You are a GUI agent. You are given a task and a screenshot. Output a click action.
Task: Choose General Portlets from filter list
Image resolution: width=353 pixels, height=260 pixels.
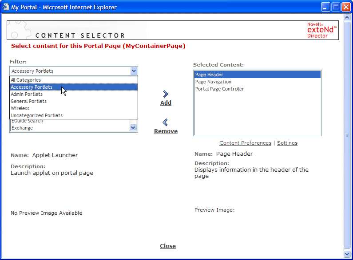(74, 101)
